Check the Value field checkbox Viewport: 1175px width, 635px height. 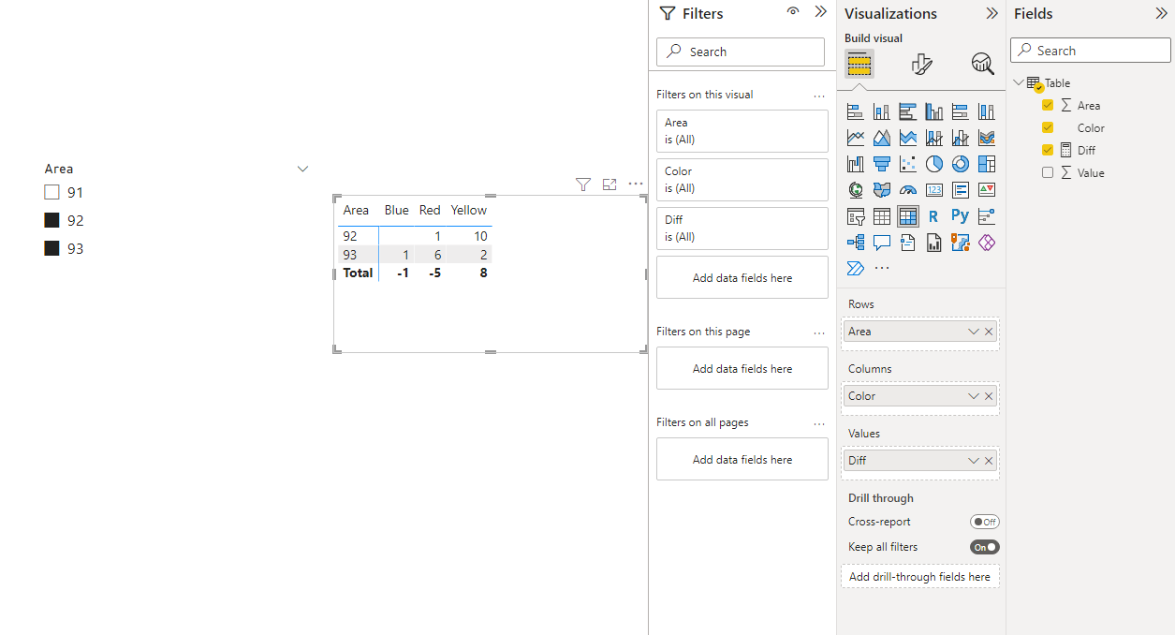(1048, 172)
